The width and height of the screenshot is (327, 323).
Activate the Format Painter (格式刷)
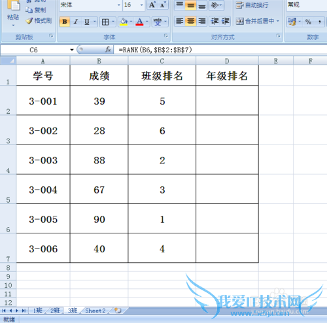point(39,21)
